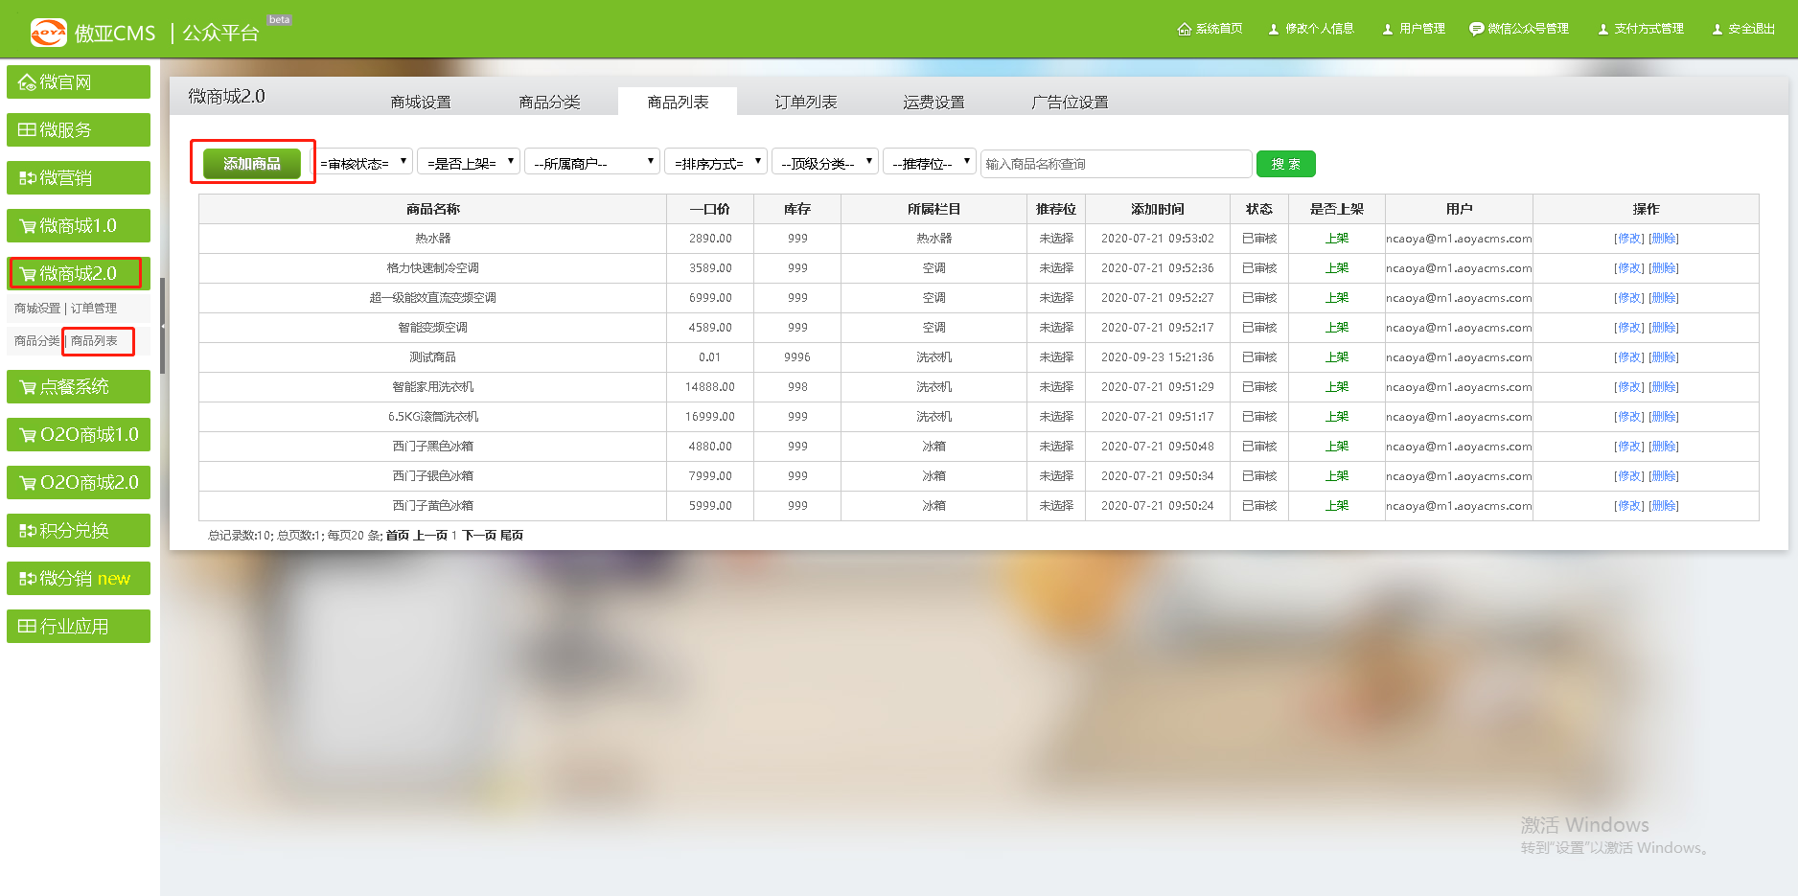The image size is (1798, 896).
Task: Click 修改 link for 热水器 row
Action: tap(1628, 239)
